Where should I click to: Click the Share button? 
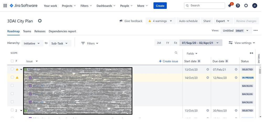(x=207, y=21)
